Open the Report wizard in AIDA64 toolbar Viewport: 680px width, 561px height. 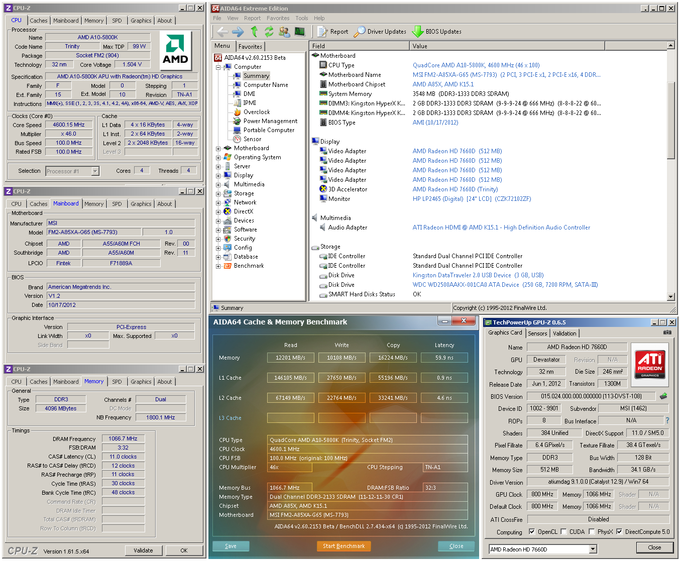pos(332,32)
